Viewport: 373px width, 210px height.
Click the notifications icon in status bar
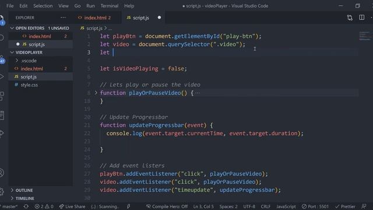coord(364,206)
